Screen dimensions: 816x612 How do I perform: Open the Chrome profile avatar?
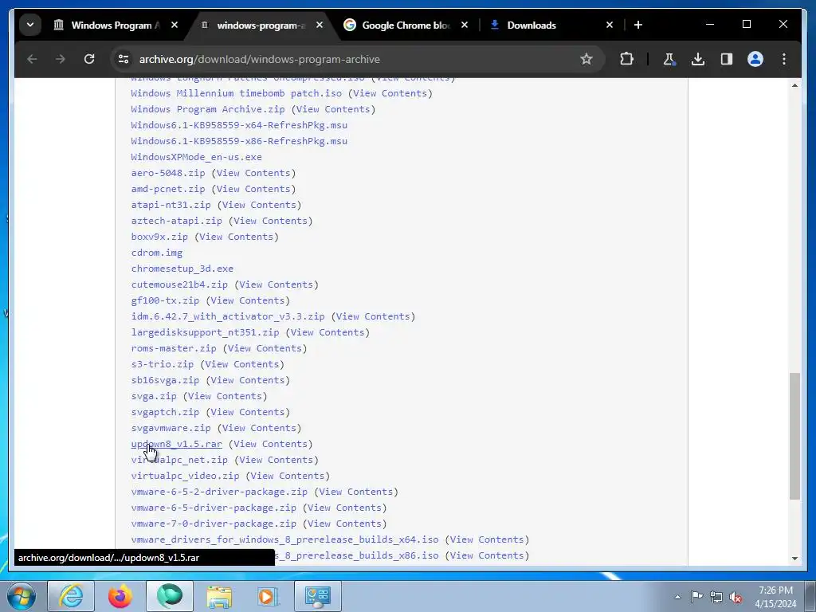pyautogui.click(x=755, y=59)
